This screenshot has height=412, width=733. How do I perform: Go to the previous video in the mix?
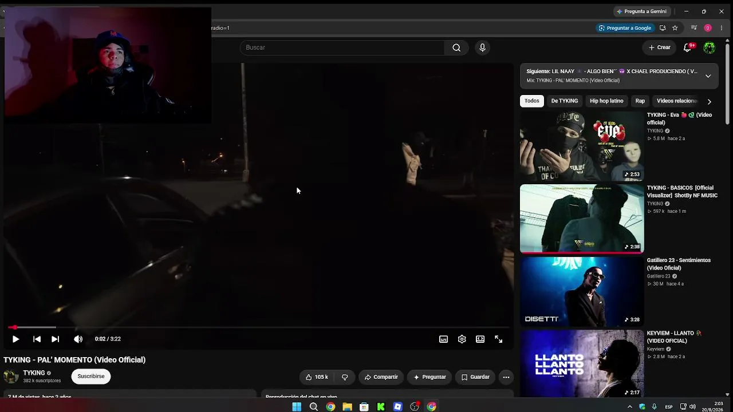(x=37, y=339)
